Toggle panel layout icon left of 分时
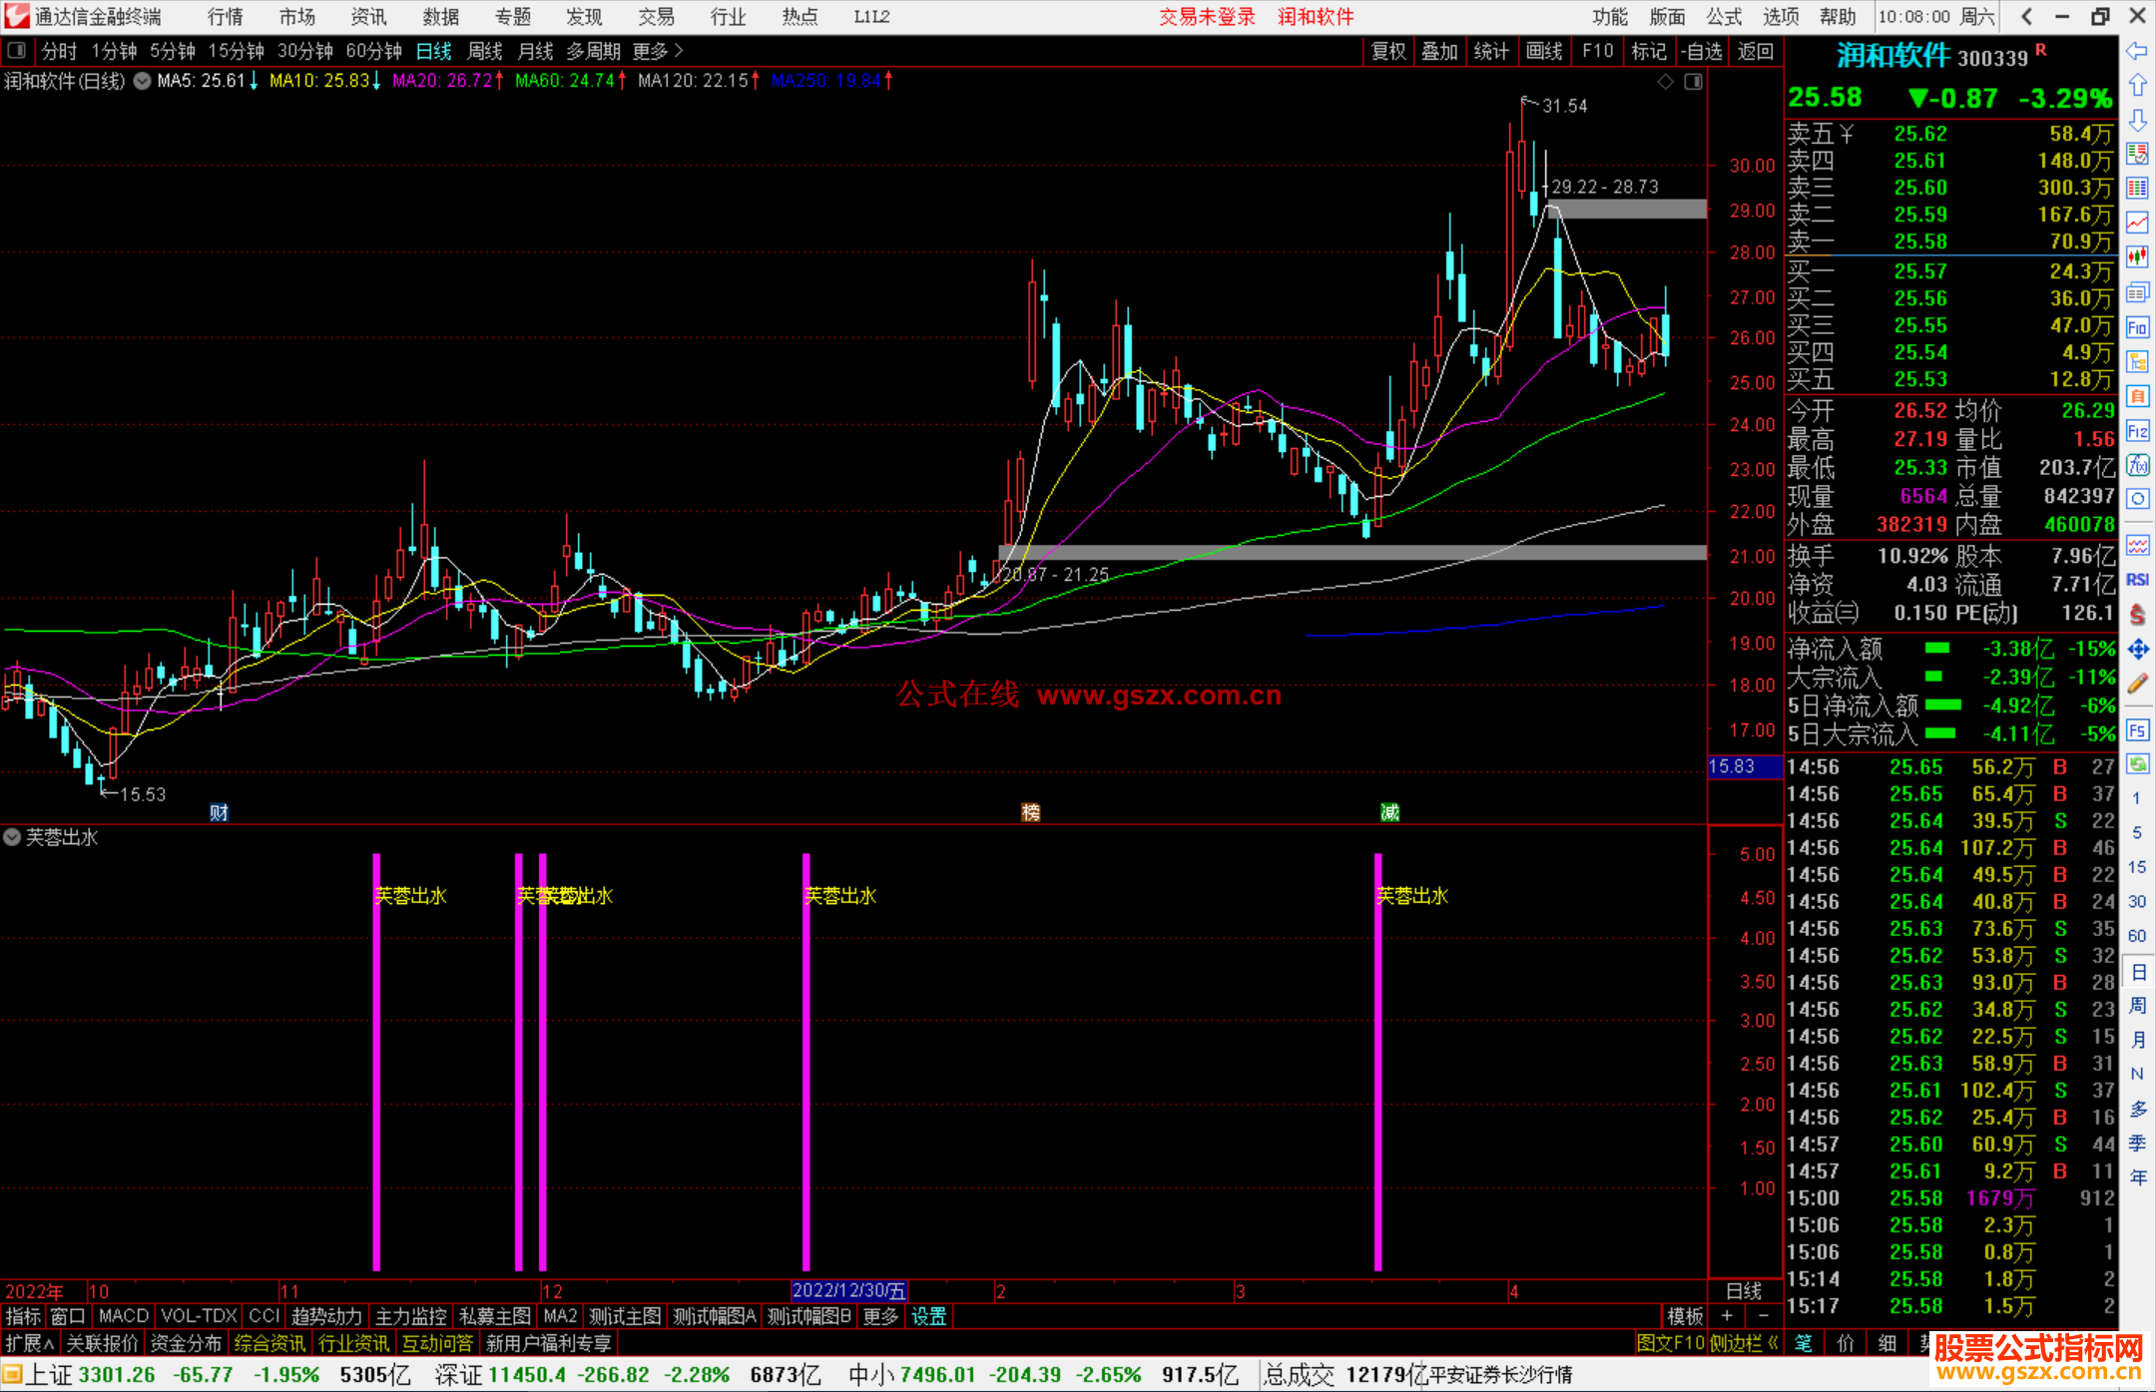The height and width of the screenshot is (1392, 2156). 17,51
